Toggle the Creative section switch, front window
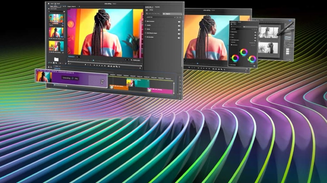 pyautogui.click(x=179, y=26)
